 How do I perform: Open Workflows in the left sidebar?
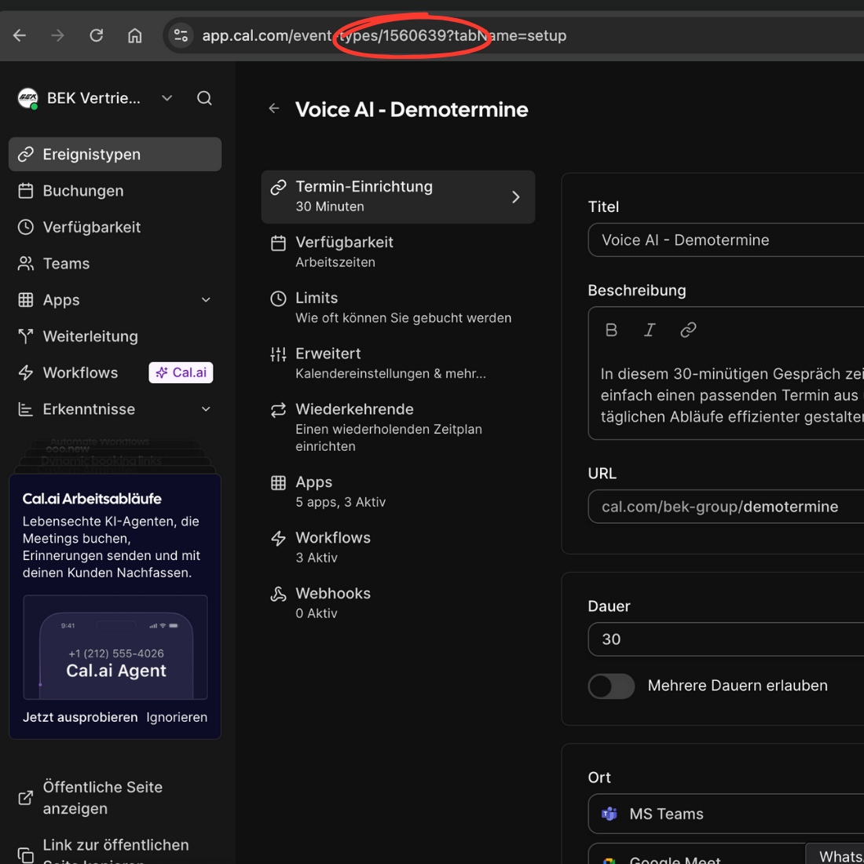click(x=80, y=372)
